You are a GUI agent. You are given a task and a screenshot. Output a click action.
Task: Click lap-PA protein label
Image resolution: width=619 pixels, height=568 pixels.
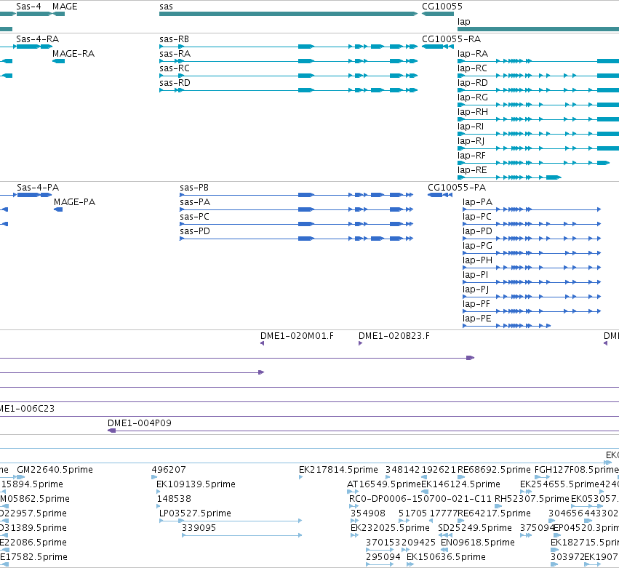478,202
